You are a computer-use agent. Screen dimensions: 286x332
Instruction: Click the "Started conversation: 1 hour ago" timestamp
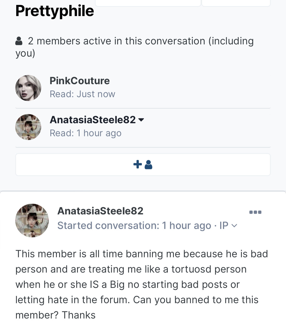click(134, 226)
